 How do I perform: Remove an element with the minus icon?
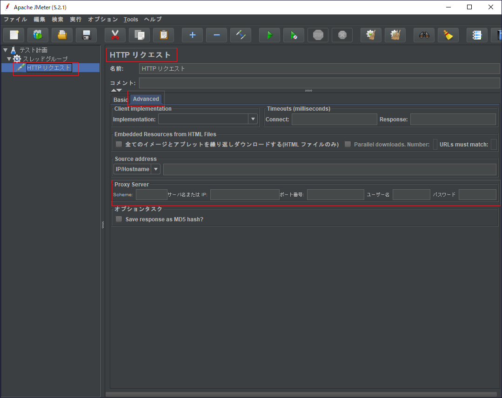[216, 34]
